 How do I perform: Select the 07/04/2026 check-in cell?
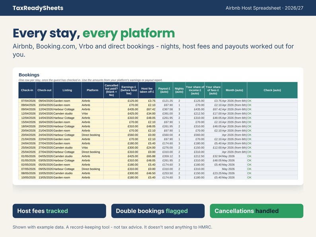[27, 101]
